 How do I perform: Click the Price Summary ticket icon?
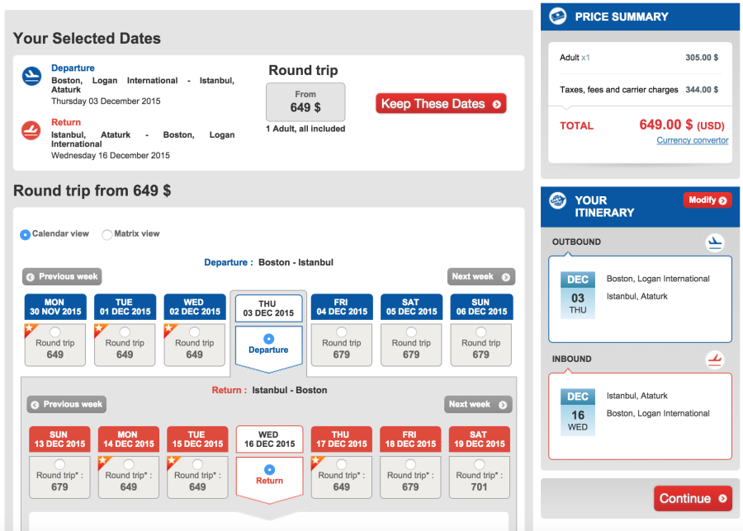click(x=558, y=16)
